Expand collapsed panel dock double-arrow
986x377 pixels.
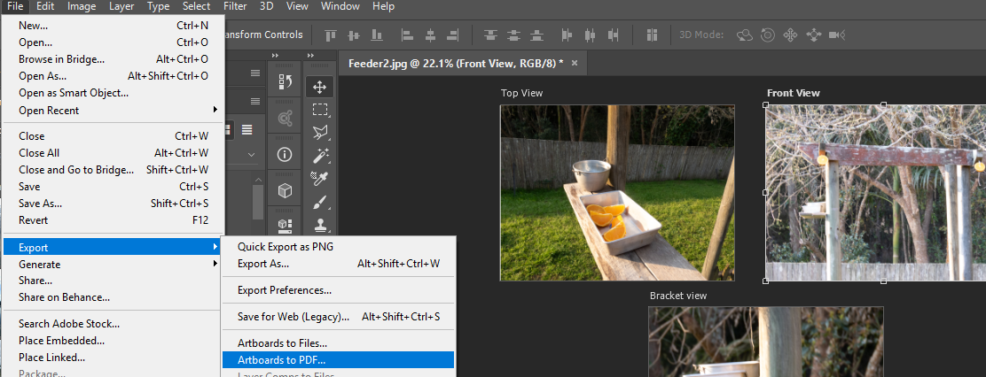(x=276, y=56)
